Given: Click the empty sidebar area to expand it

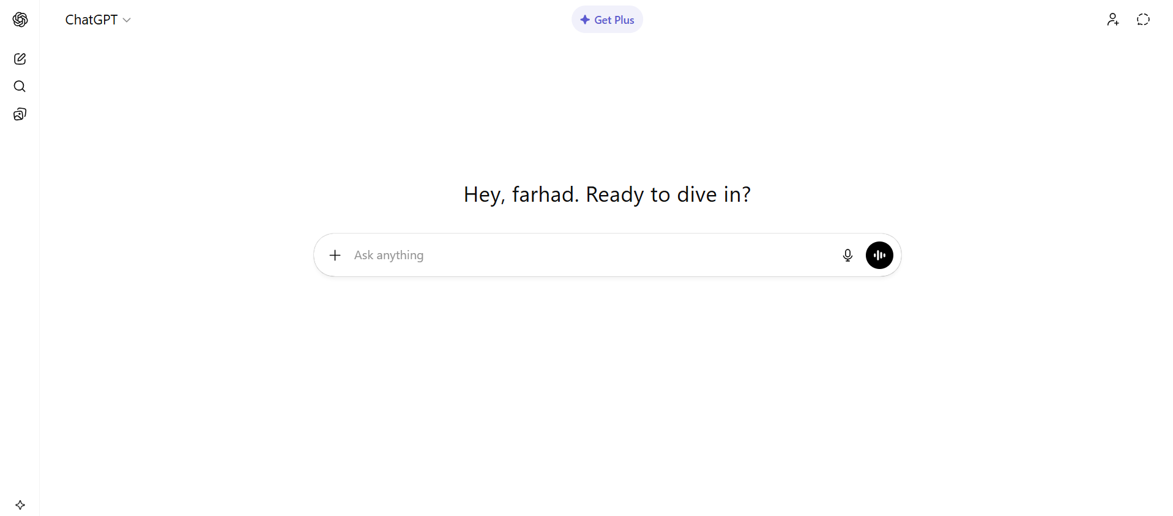Looking at the screenshot, I should point(20,306).
